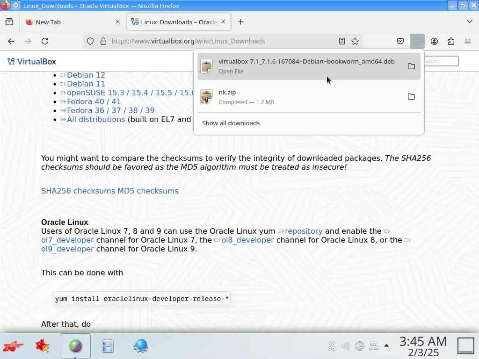Click the virtualbox deb package icon
This screenshot has width=479, height=359.
206,66
